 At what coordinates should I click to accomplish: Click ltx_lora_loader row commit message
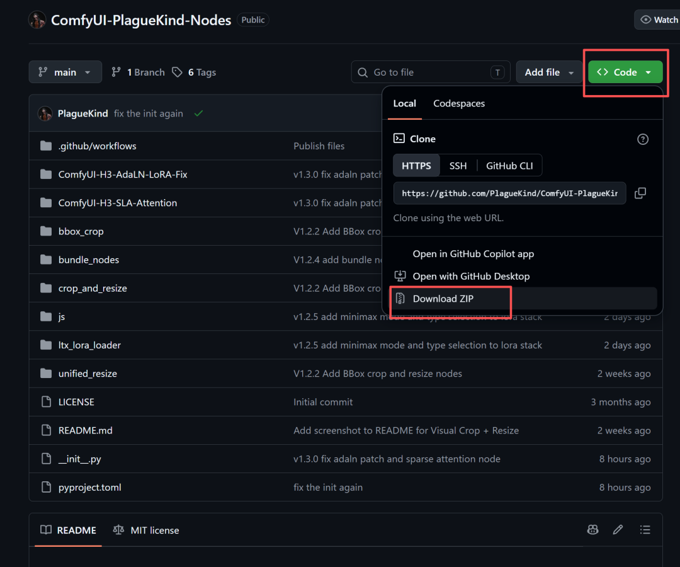(417, 345)
